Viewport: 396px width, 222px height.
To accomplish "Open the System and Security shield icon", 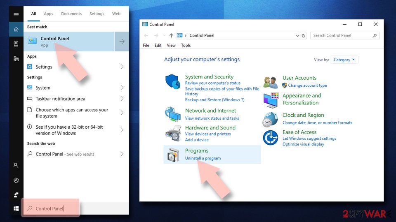I will tap(173, 81).
